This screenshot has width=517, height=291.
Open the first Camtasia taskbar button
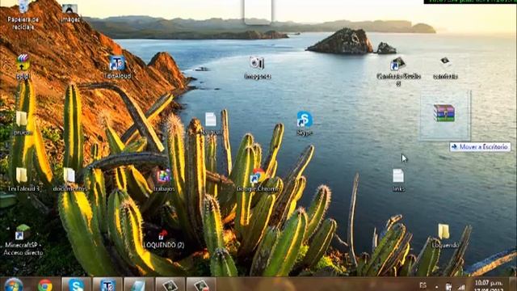[170, 285]
